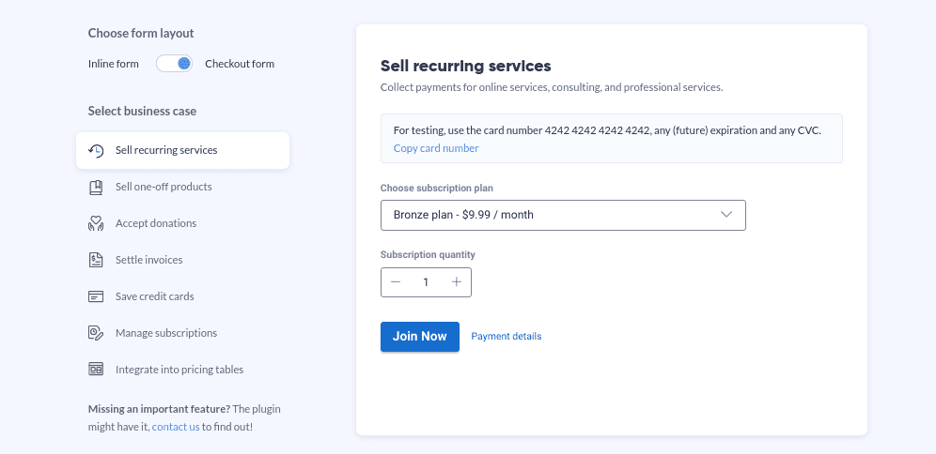Viewport: 936px width, 454px height.
Task: Click the recurring services clock icon
Action: pos(96,150)
